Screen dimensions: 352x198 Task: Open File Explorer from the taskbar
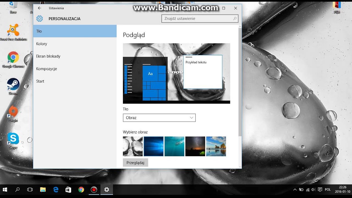pyautogui.click(x=43, y=189)
